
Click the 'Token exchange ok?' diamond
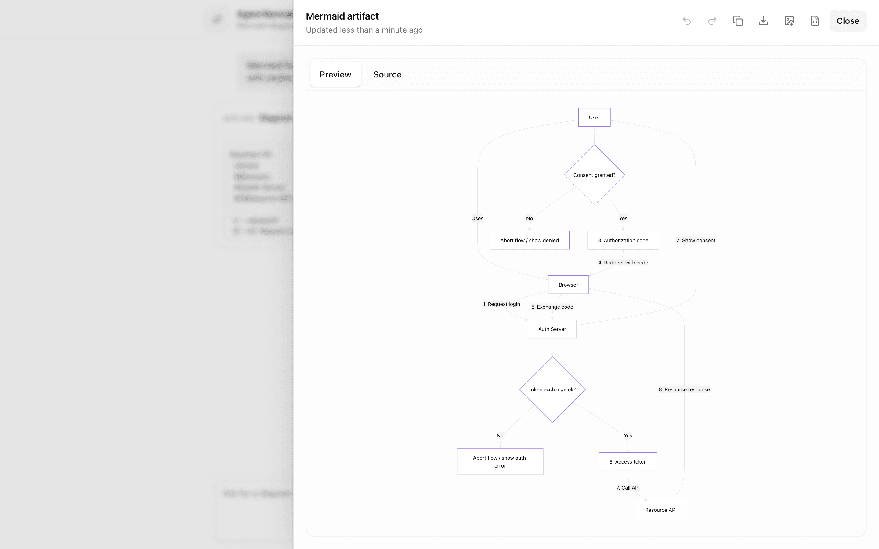pyautogui.click(x=552, y=389)
